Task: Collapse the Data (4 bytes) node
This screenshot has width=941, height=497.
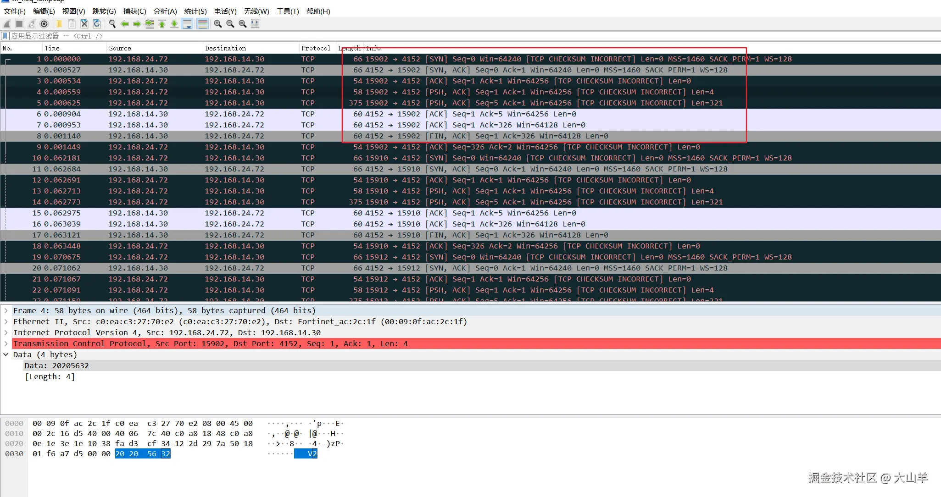Action: coord(6,354)
